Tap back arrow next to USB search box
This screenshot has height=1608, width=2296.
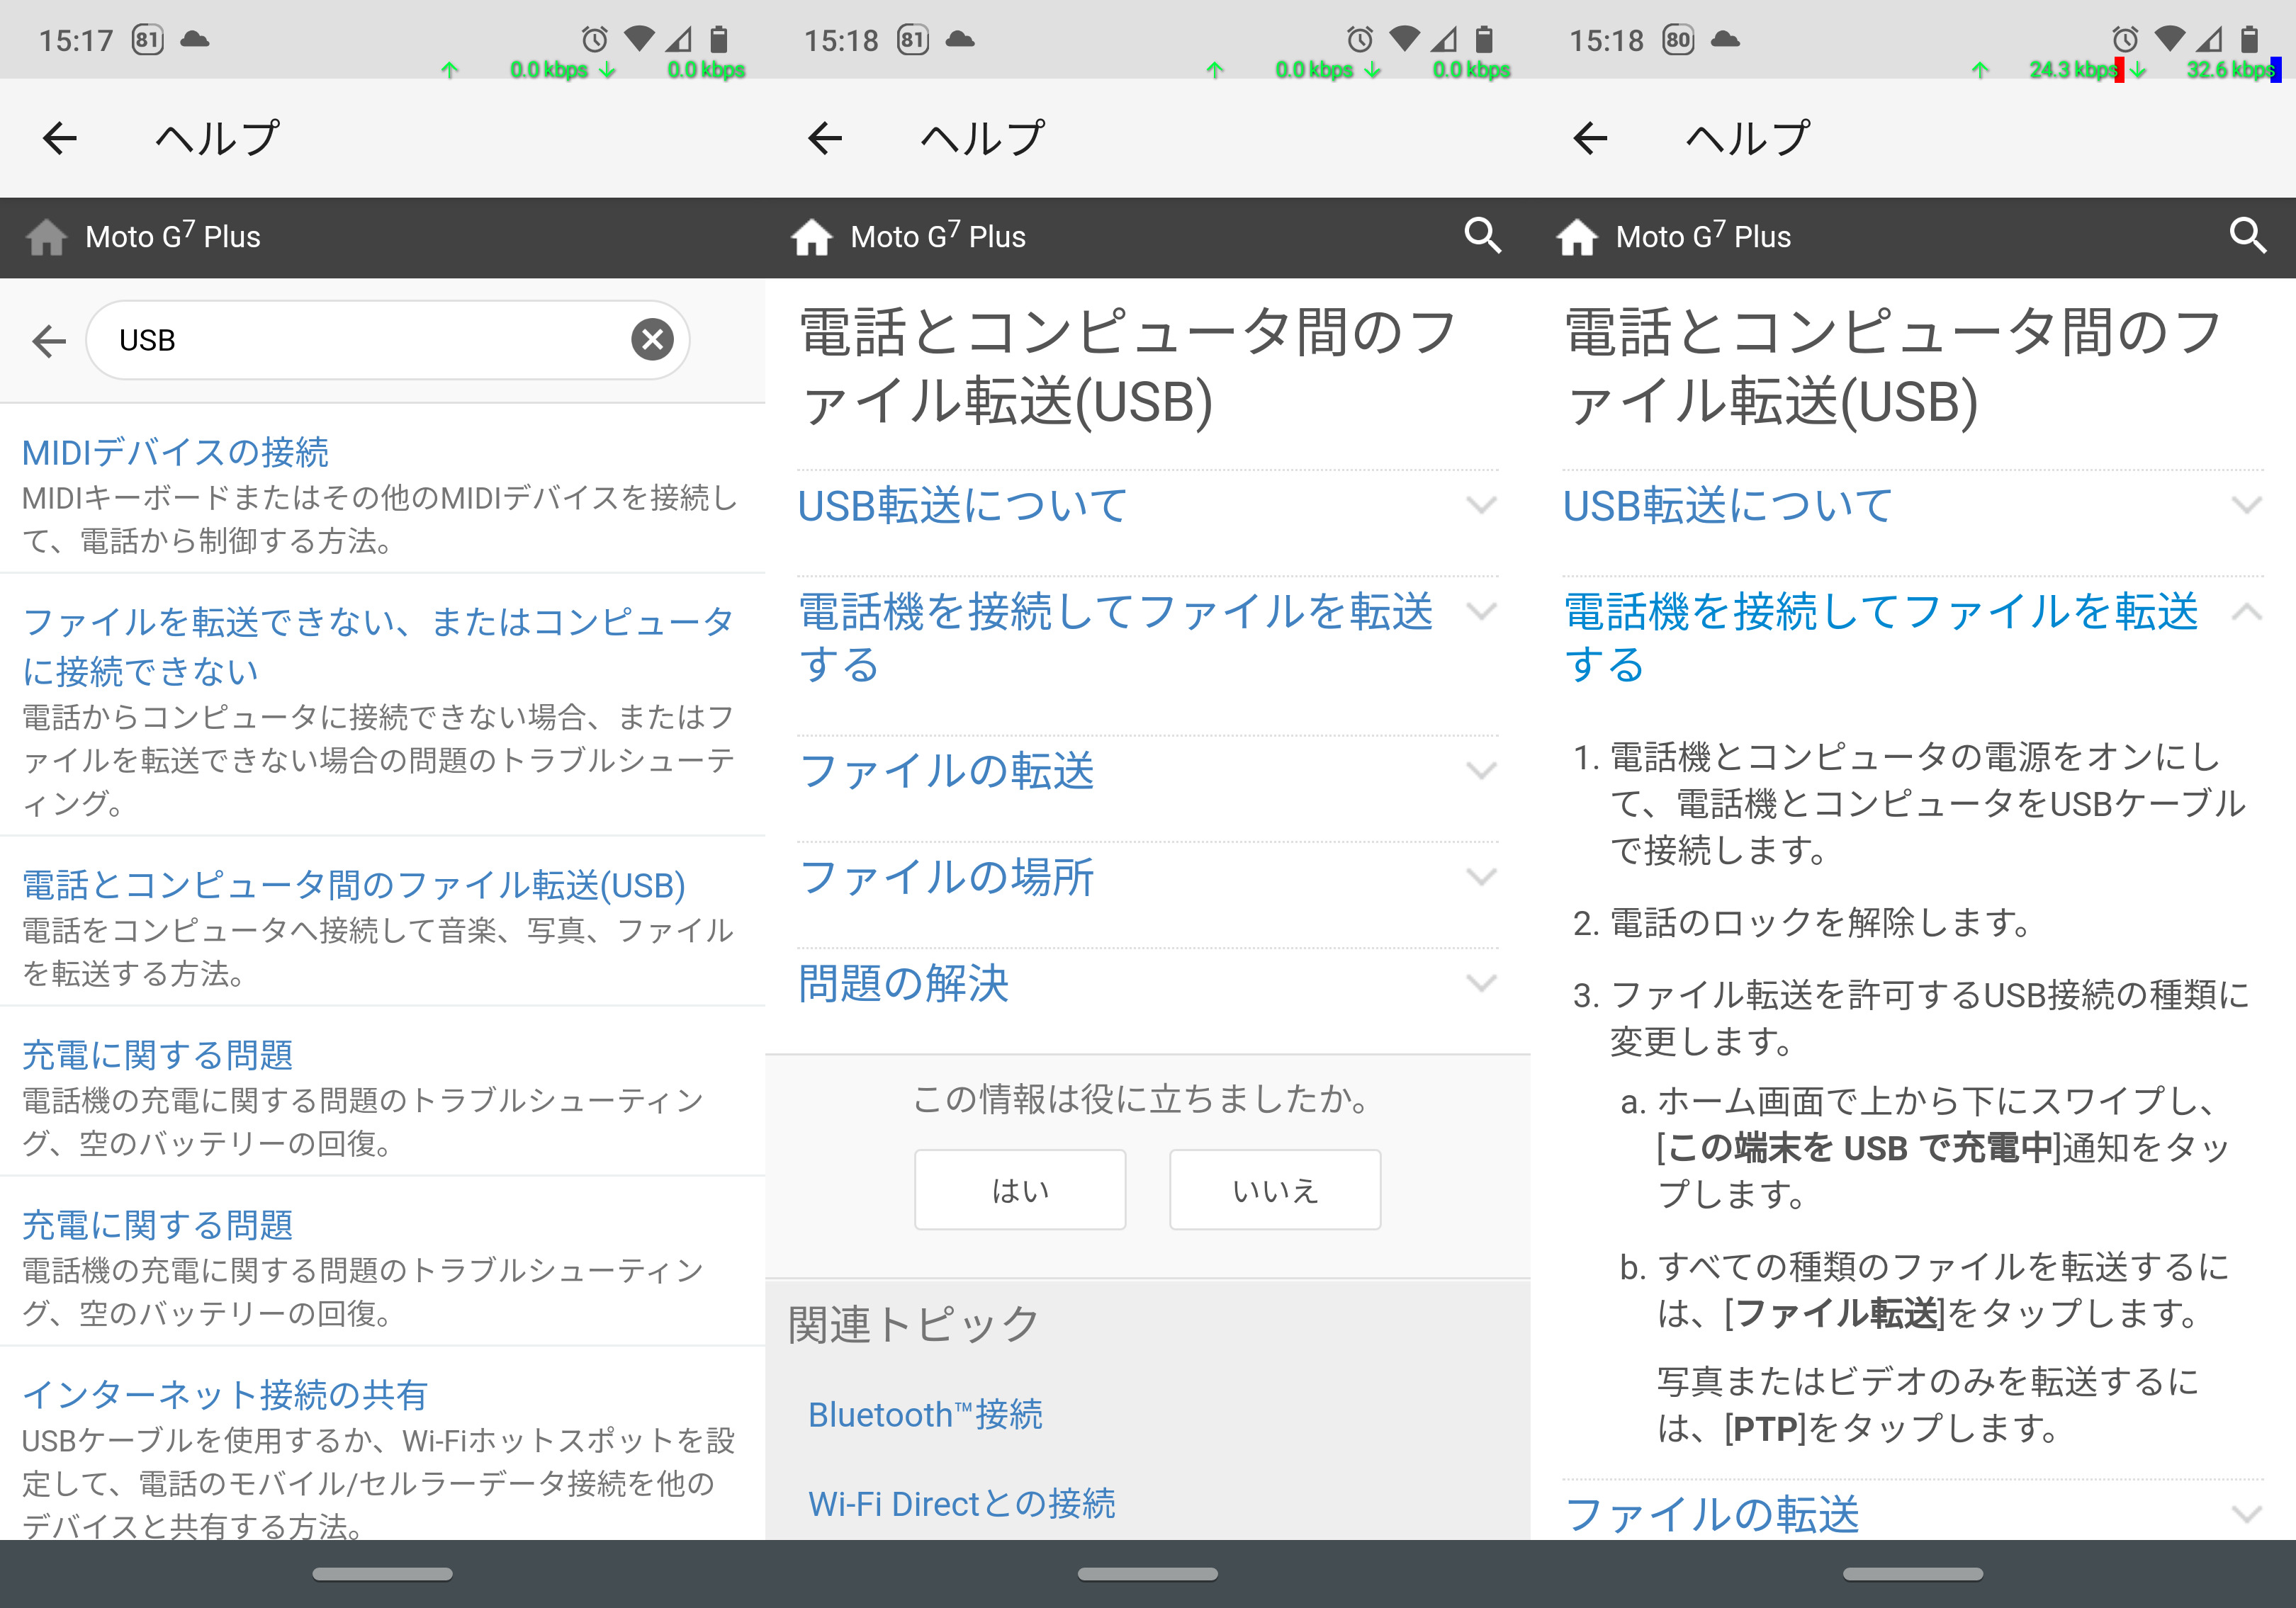[48, 341]
